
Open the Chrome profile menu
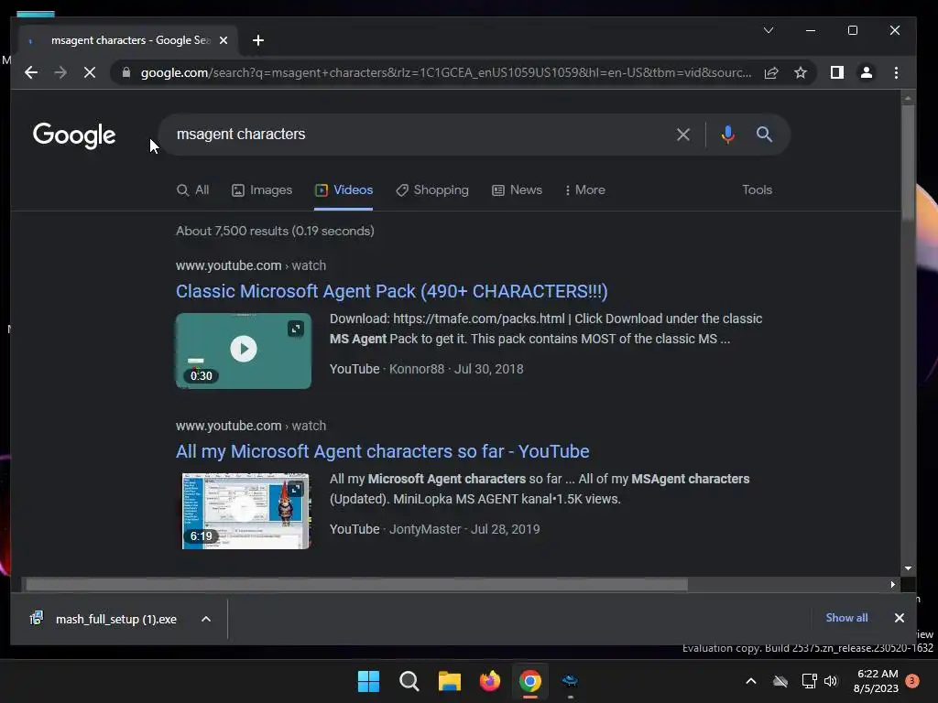(867, 73)
